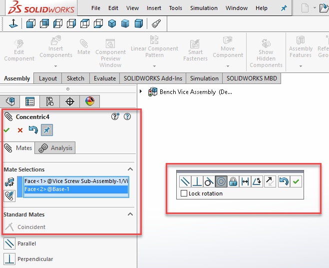Switch to the Simulation ribbon tab
This screenshot has width=329, height=268.
(x=204, y=78)
